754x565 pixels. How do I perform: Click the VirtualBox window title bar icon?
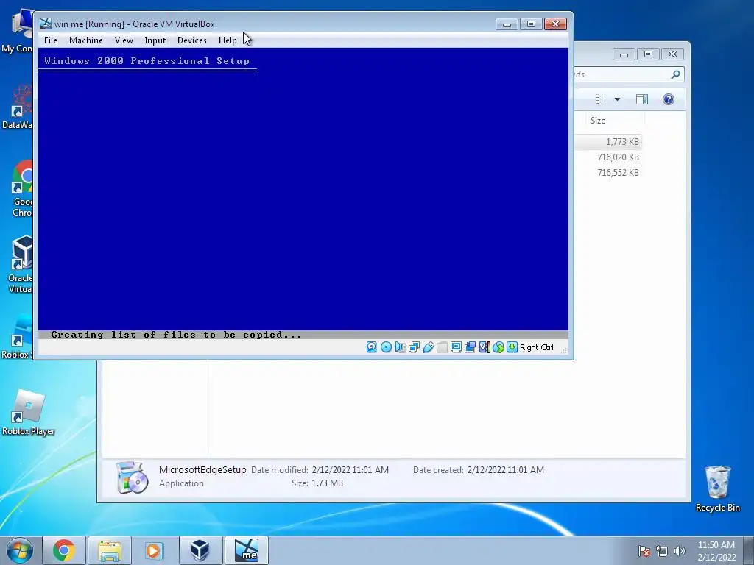[46, 24]
